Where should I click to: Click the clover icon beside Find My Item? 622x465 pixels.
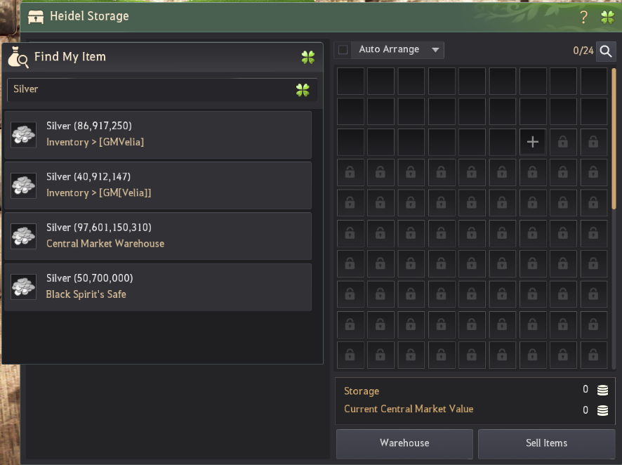[307, 57]
